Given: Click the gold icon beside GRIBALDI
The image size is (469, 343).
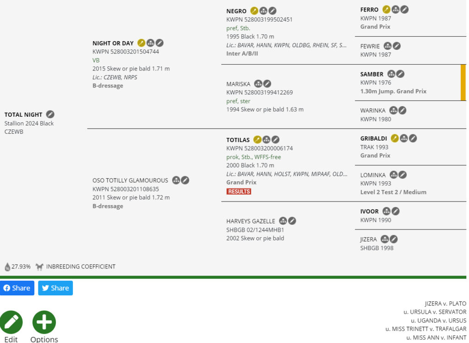Looking at the screenshot, I should pyautogui.click(x=395, y=138).
